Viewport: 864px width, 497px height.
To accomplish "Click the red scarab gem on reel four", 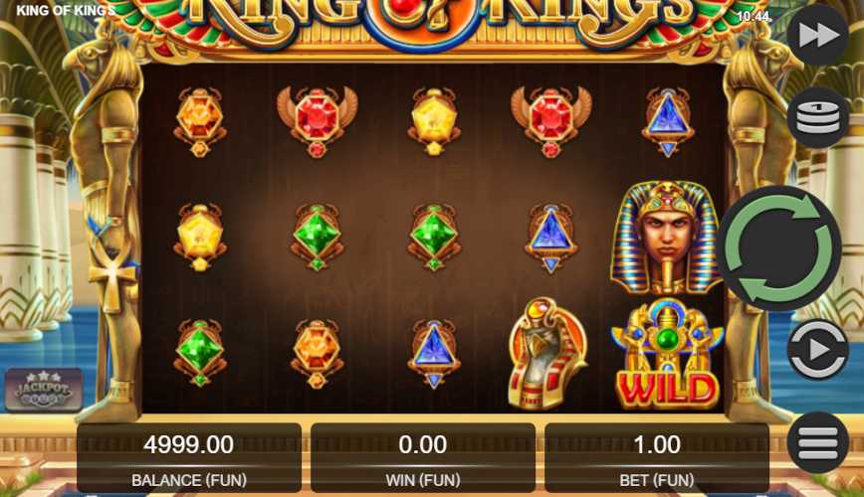I will click(551, 121).
